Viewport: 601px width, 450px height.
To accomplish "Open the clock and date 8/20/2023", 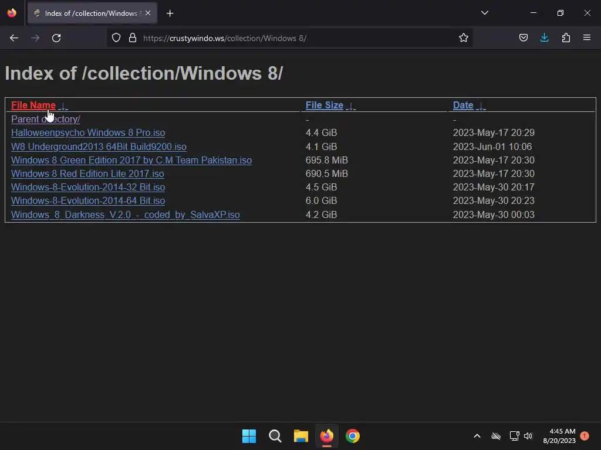I will coord(559,436).
